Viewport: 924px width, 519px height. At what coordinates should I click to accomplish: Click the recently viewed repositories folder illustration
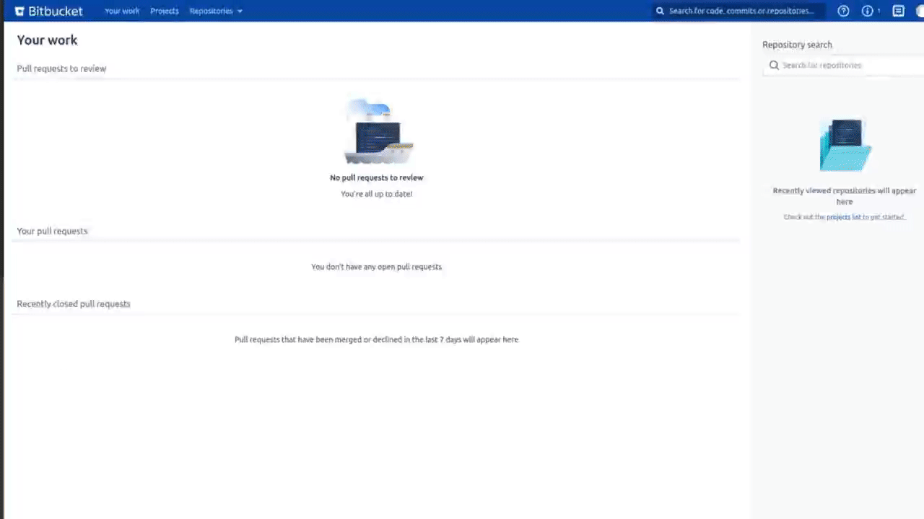[844, 144]
